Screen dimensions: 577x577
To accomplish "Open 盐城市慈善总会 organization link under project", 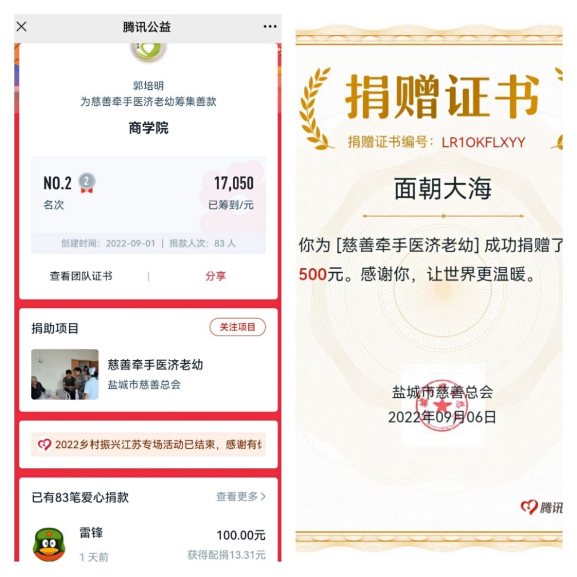I will 144,384.
